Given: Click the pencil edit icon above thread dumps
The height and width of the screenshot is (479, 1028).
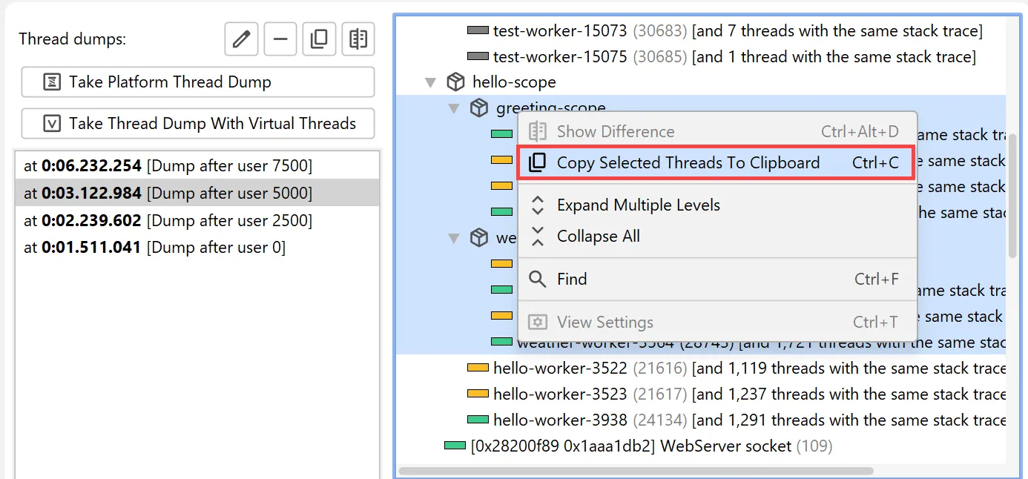Looking at the screenshot, I should (x=240, y=40).
